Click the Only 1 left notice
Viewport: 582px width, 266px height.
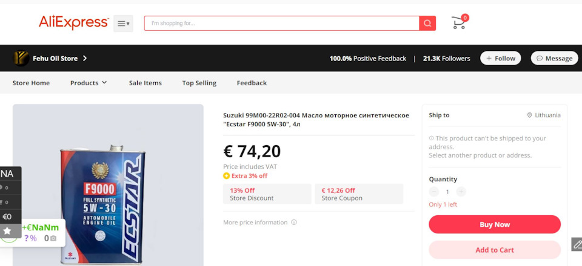(443, 204)
